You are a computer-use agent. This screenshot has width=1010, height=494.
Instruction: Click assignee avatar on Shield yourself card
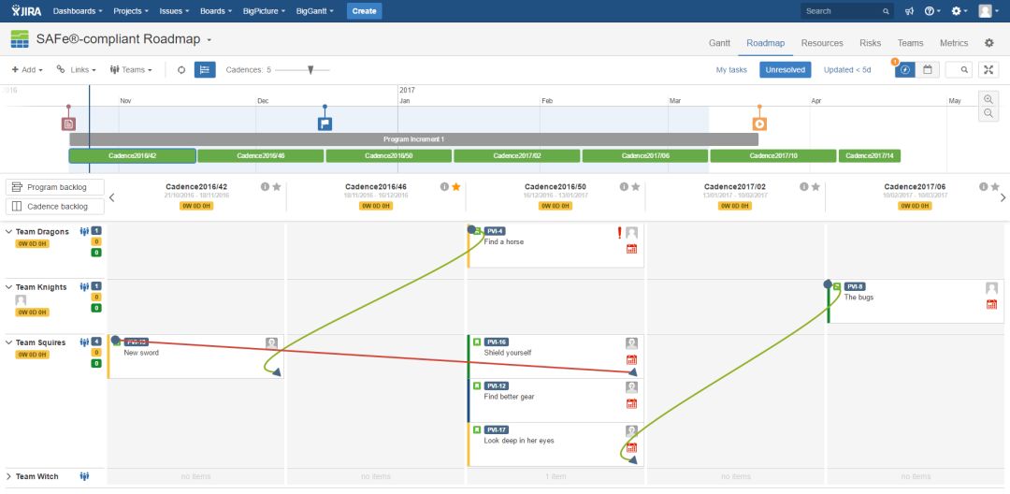632,343
